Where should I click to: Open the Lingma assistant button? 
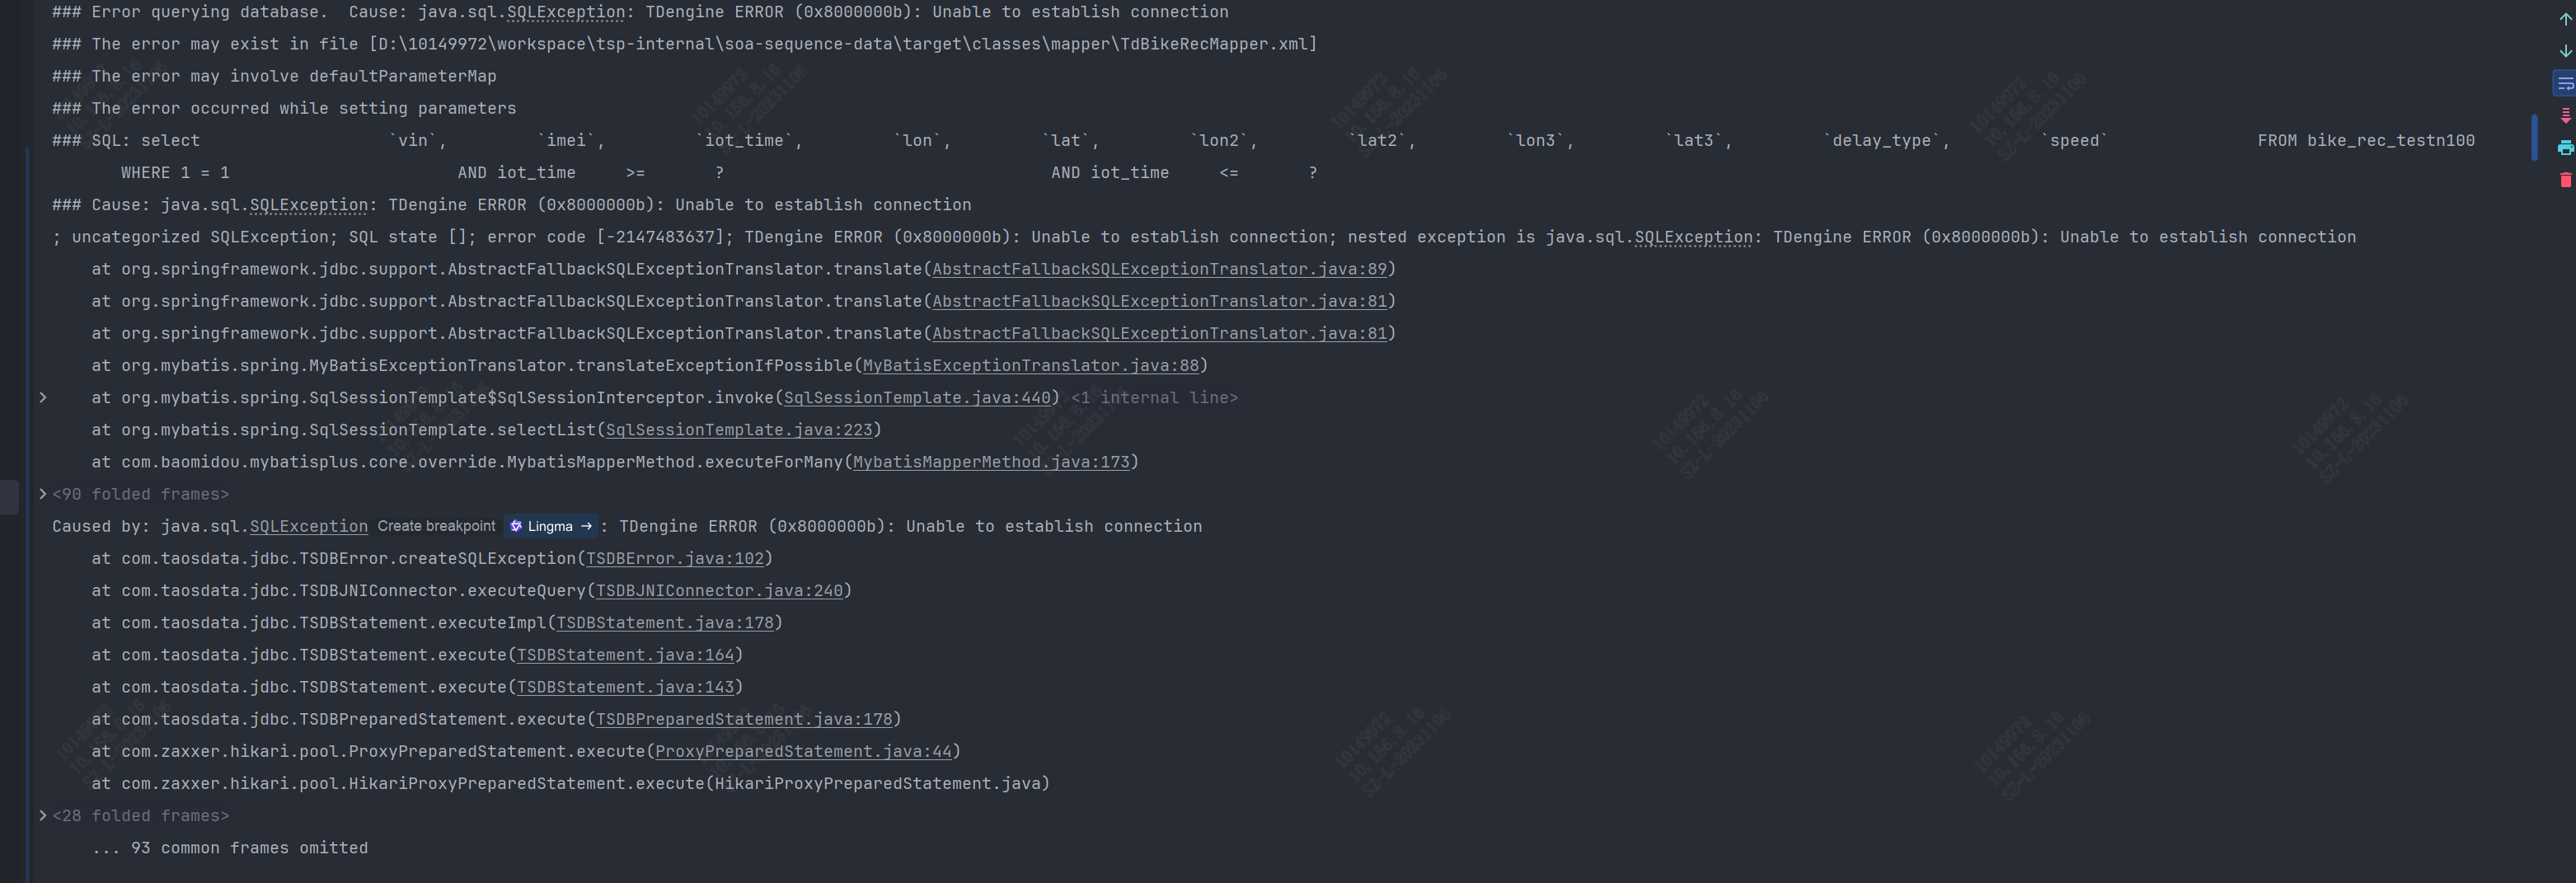pos(551,526)
